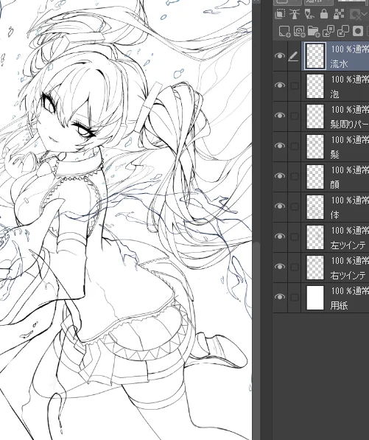Merge with layer below icon
The height and width of the screenshot is (440, 369).
pos(343,32)
